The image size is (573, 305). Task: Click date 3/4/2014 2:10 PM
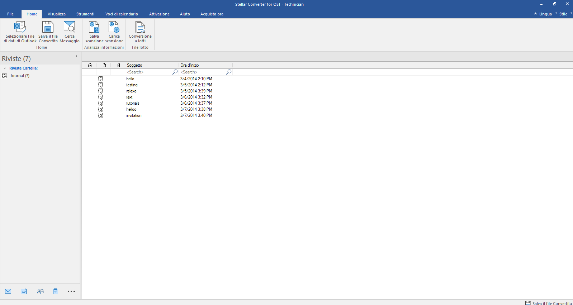pos(196,79)
